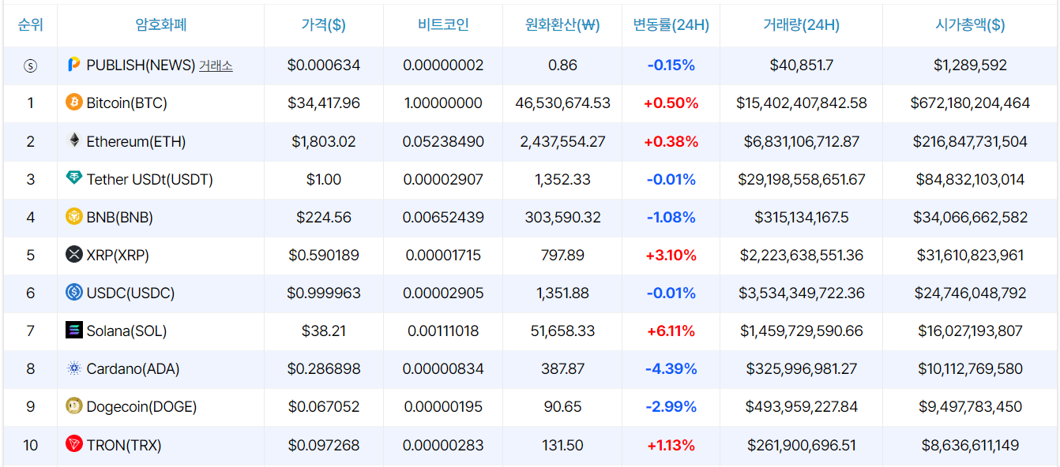Screen dimensions: 1060x467
Task: Sort by the 순위 column header
Action: [30, 24]
